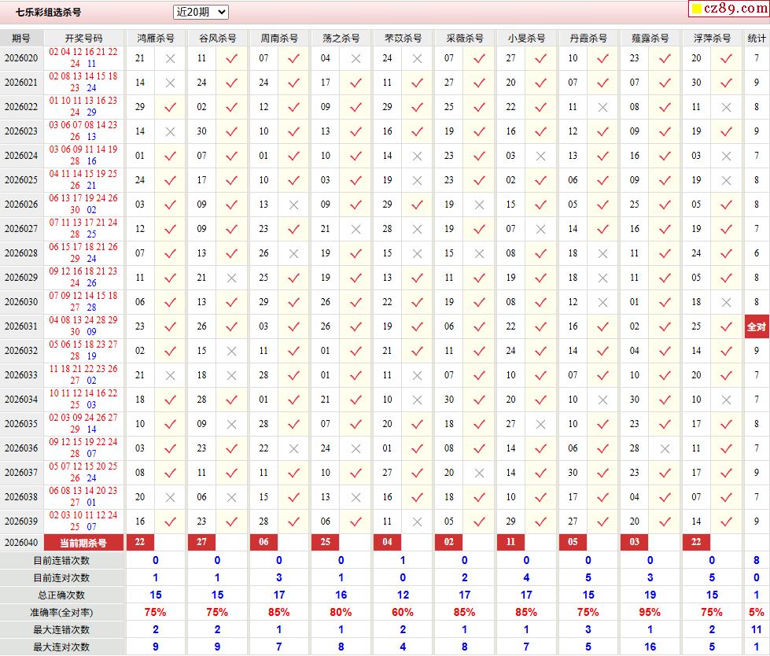Viewport: 770px width, 656px height.
Task: Click the red 当前期杀号 label cell
Action: point(83,543)
